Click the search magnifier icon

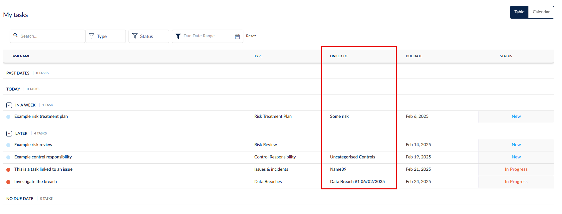pyautogui.click(x=16, y=35)
